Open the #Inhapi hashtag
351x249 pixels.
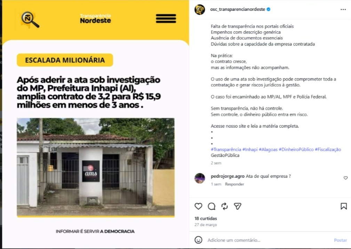[250, 150]
